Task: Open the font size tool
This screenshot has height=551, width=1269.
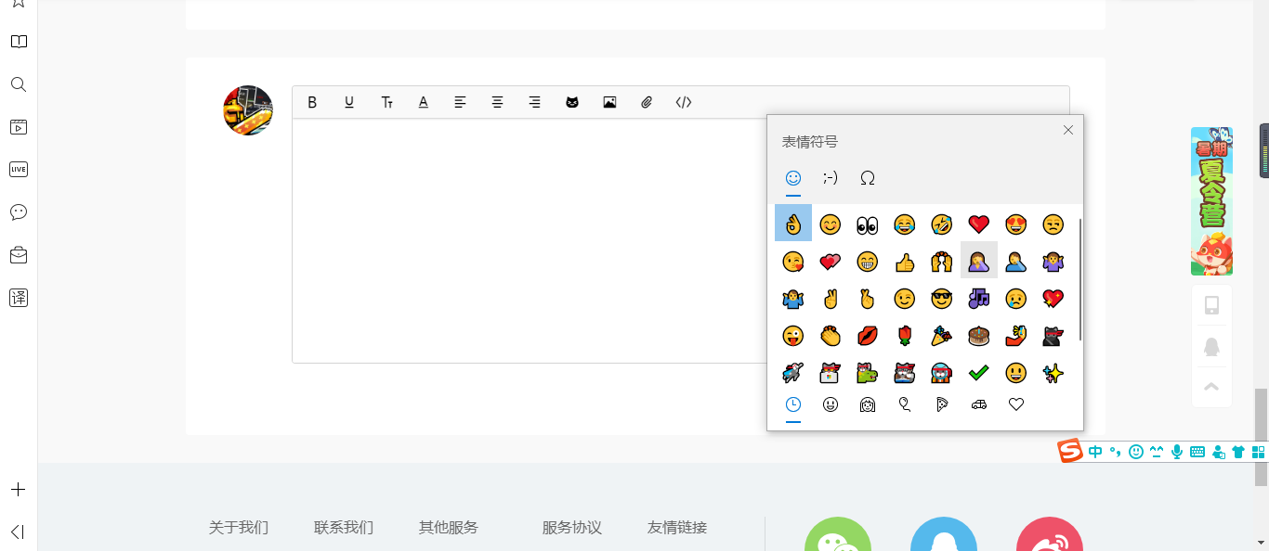Action: click(386, 102)
